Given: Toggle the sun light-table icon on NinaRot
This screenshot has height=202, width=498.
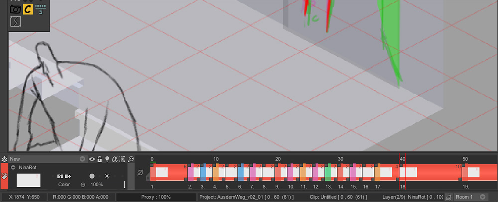Looking at the screenshot, I should pyautogui.click(x=107, y=176).
